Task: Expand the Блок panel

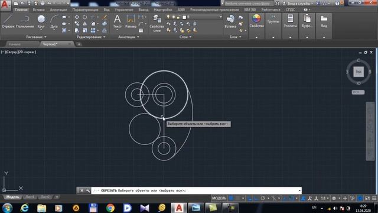Action: tap(235, 37)
